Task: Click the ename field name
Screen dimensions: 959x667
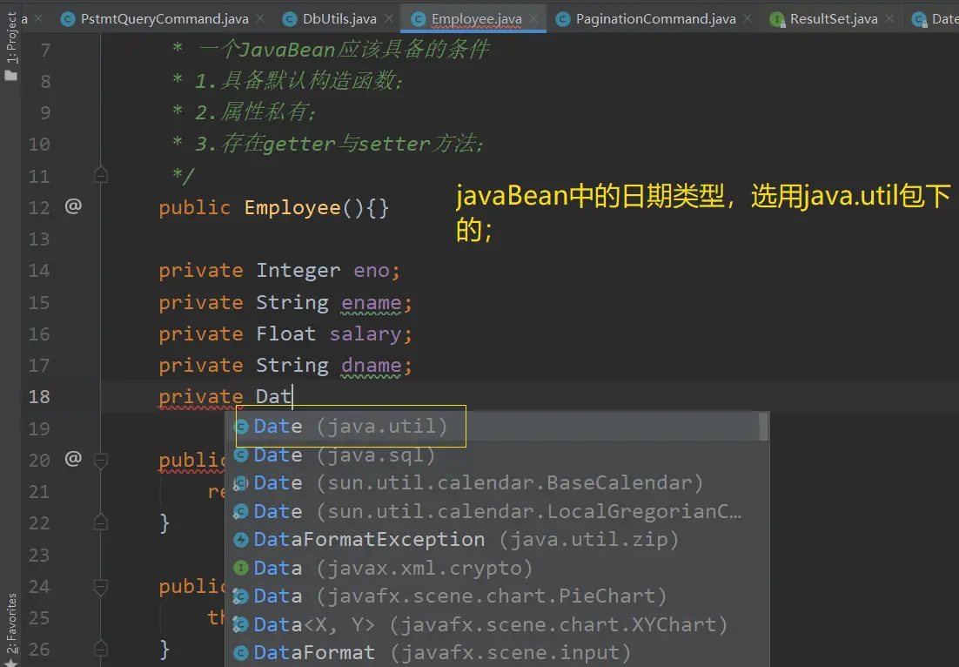Action: click(372, 302)
